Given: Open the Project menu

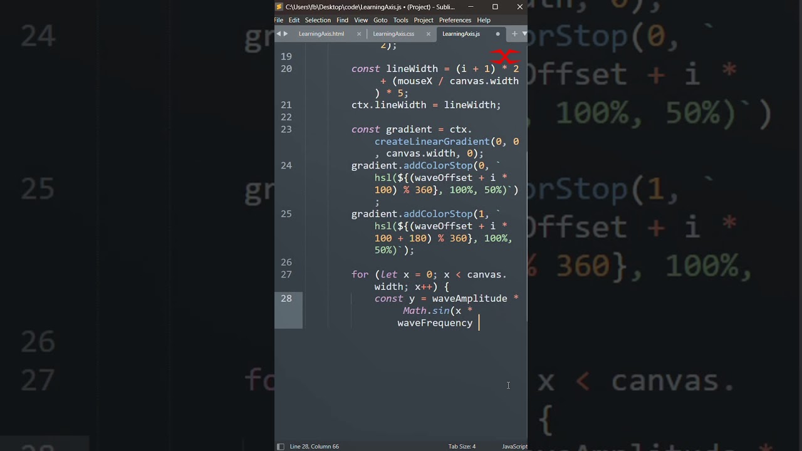Looking at the screenshot, I should pos(424,20).
